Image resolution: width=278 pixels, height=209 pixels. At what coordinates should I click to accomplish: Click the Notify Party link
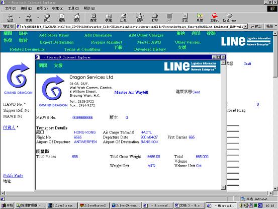(x=13, y=175)
